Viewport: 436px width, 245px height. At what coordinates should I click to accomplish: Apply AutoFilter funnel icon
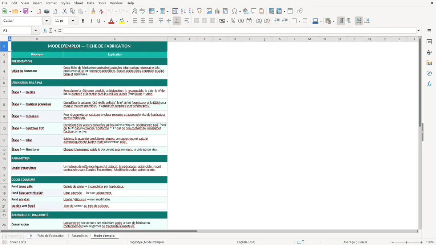pyautogui.click(x=199, y=11)
